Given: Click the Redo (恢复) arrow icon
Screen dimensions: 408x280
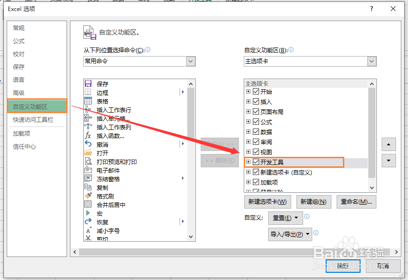Looking at the screenshot, I should click(88, 222).
